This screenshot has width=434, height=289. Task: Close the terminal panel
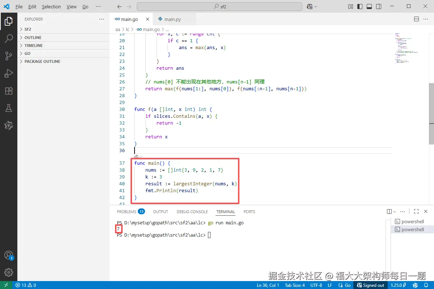tap(426, 211)
